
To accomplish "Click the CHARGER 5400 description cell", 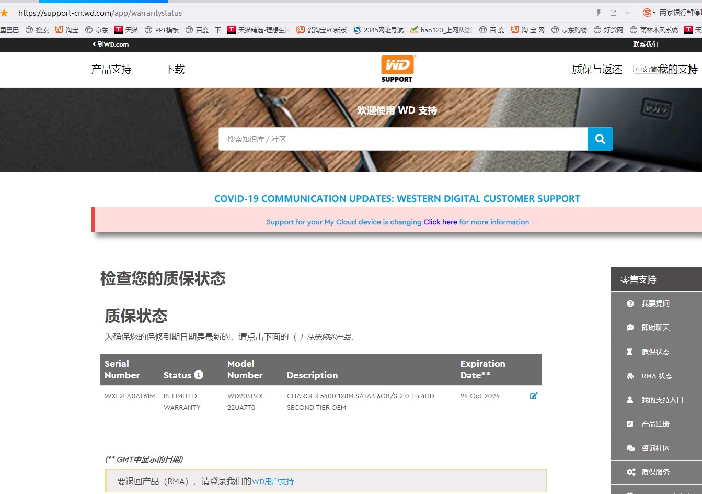I will 361,401.
